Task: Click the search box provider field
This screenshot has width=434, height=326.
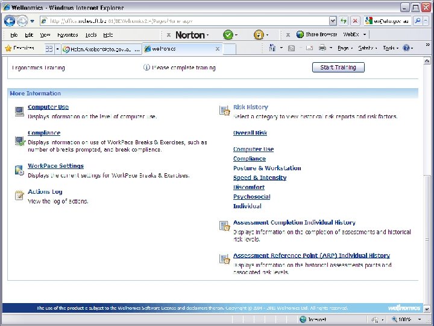Action: (x=387, y=21)
